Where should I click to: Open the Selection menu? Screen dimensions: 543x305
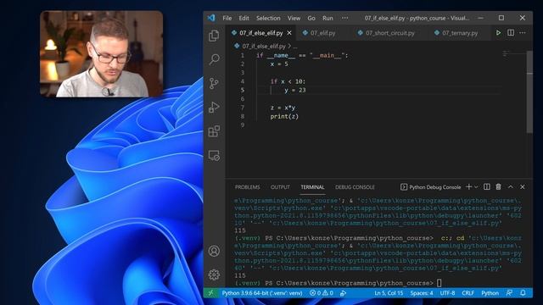[x=268, y=18]
